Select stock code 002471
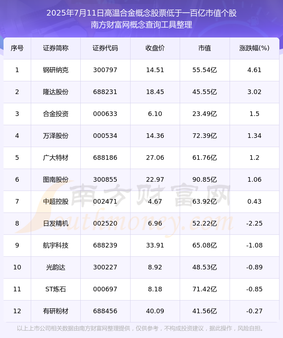 105,202
